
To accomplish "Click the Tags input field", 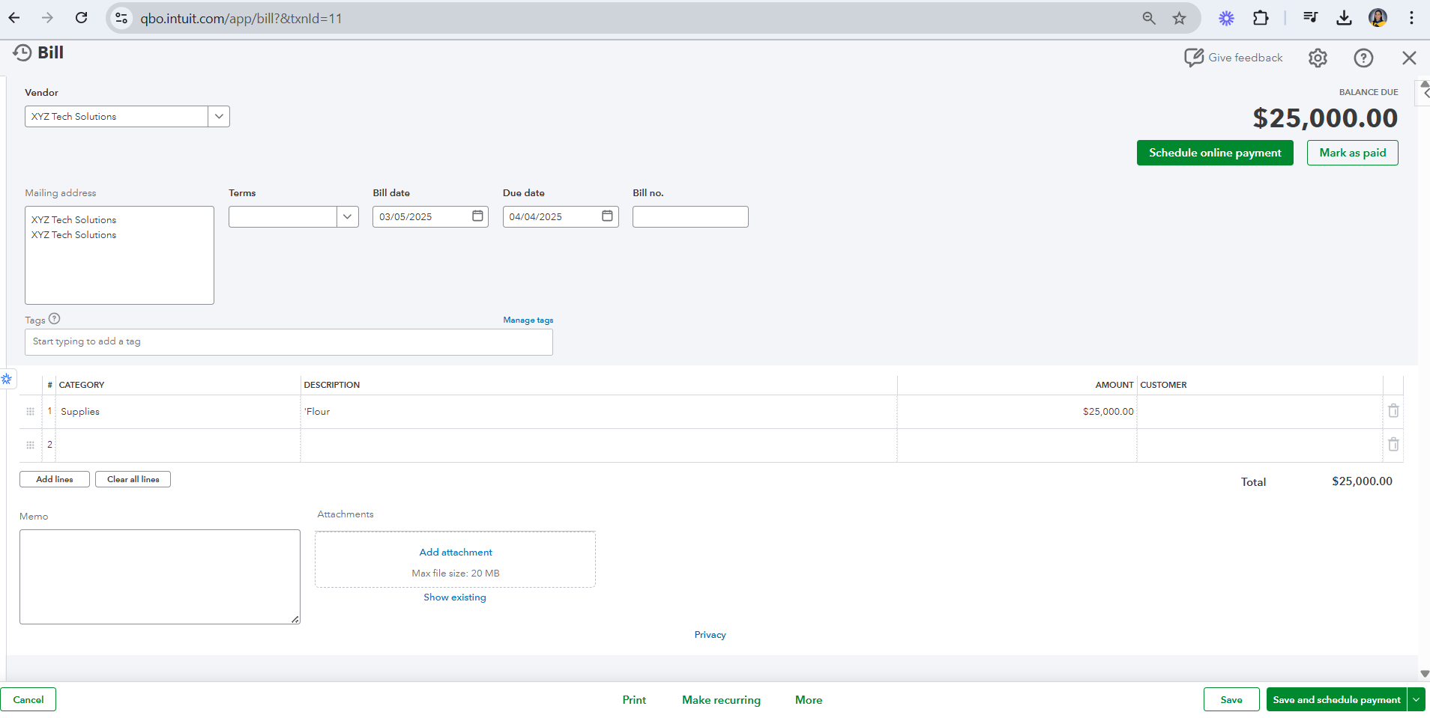I will (289, 342).
